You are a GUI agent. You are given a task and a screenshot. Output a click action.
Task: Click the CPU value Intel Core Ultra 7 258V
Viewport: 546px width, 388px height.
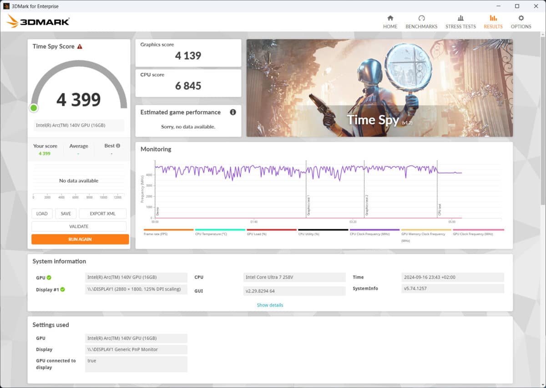[294, 277]
